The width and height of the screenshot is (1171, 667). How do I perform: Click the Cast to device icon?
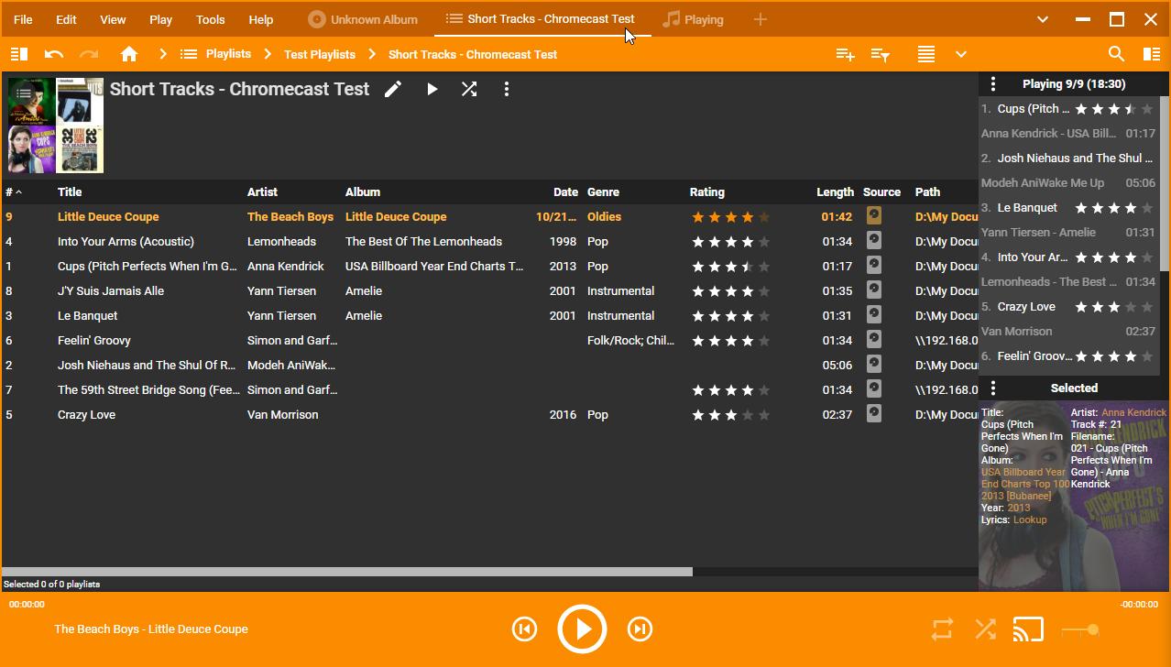[1029, 629]
